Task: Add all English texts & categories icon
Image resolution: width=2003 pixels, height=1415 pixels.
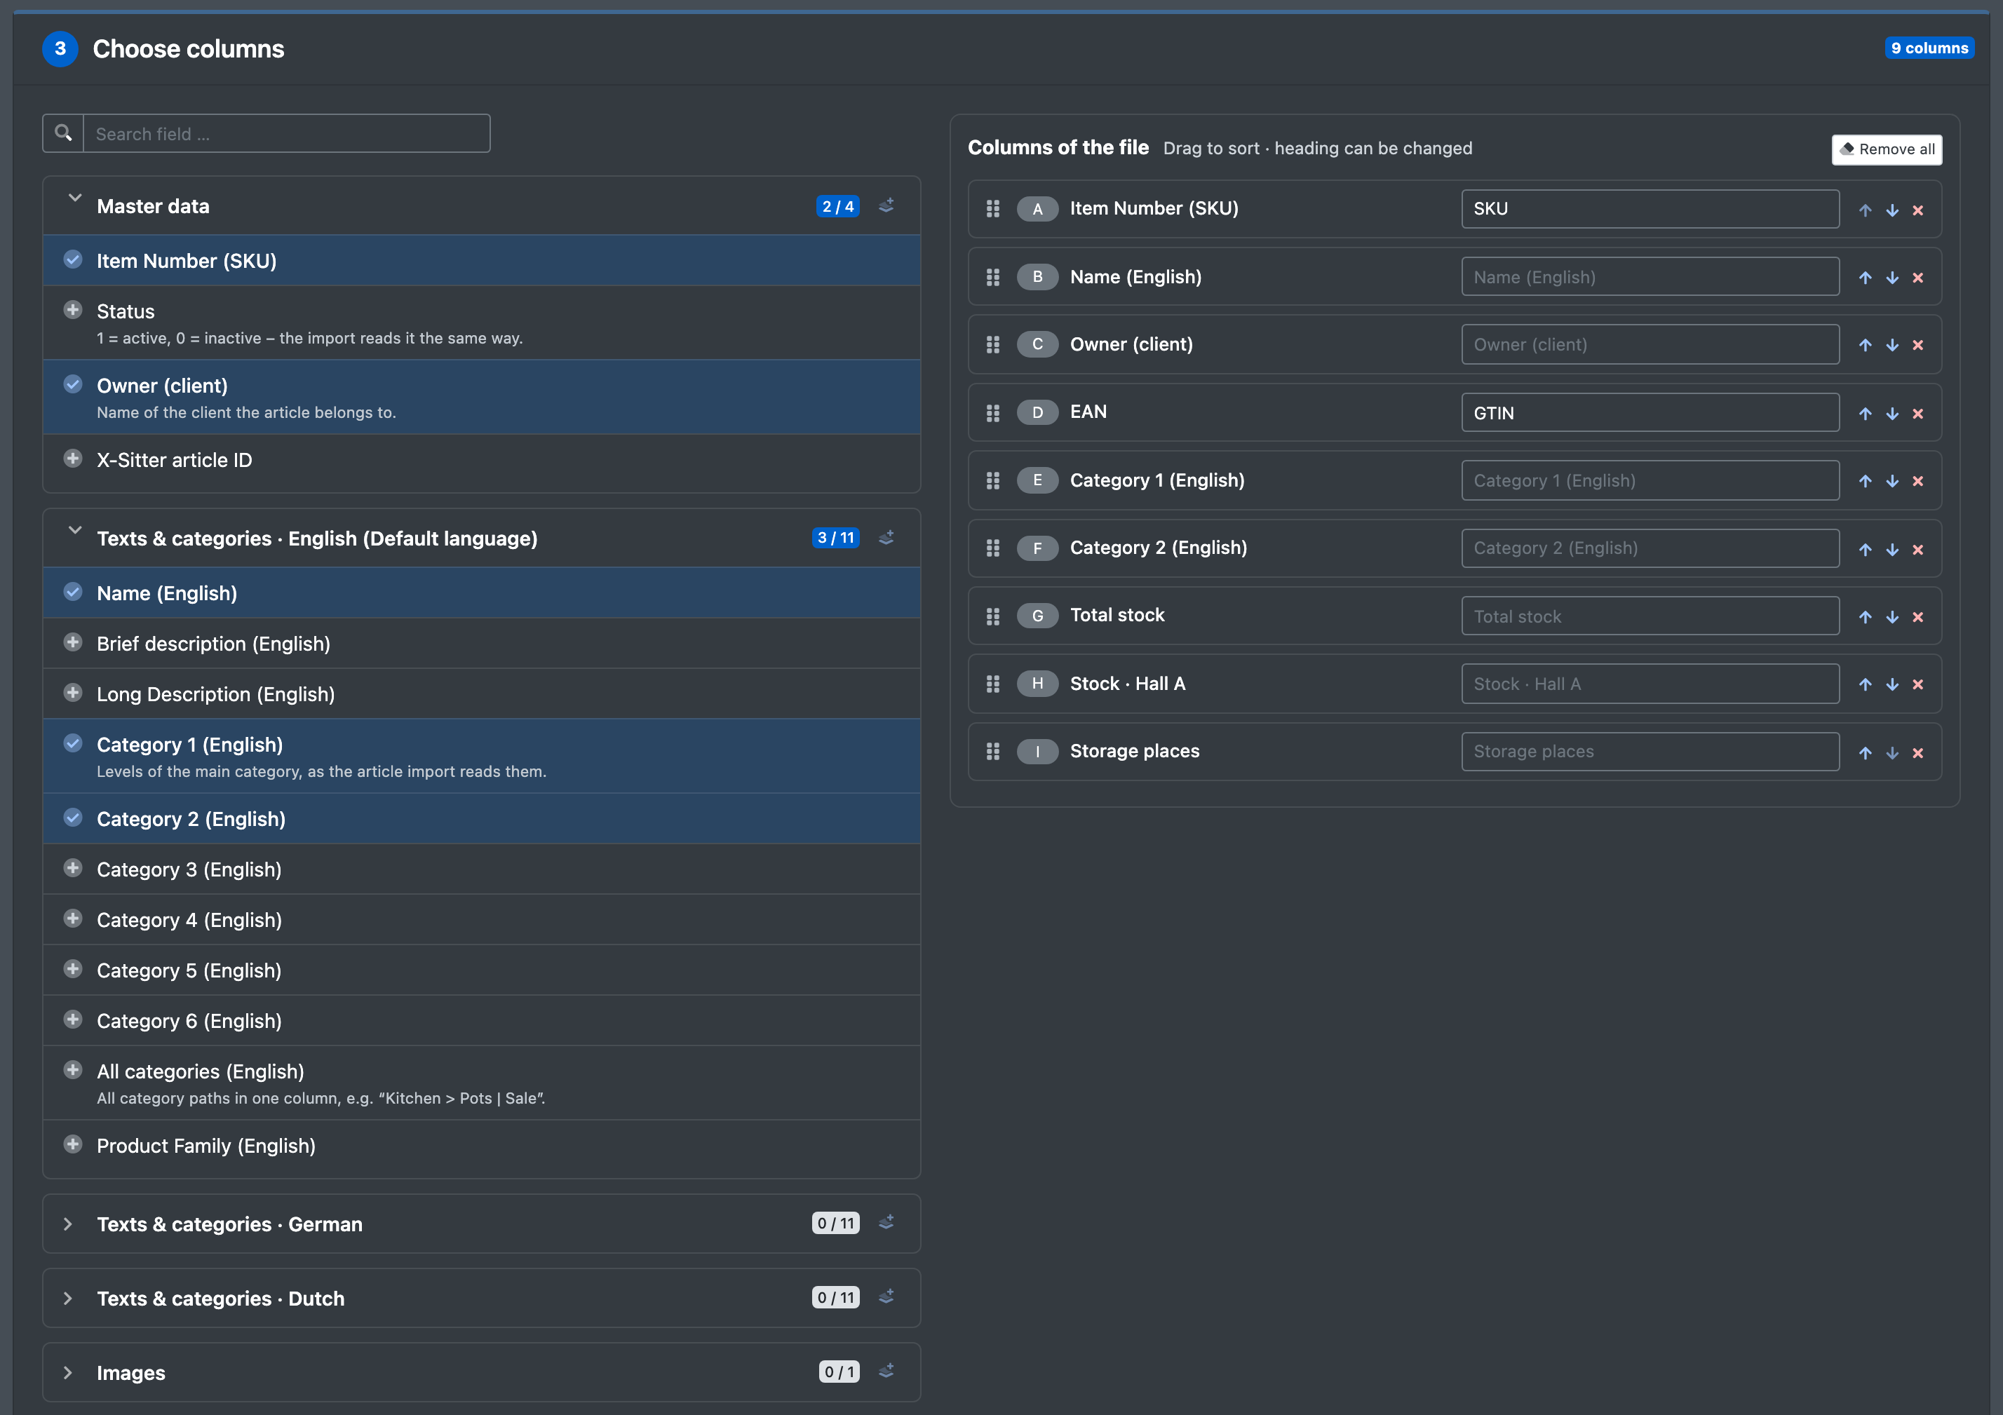Action: (886, 537)
